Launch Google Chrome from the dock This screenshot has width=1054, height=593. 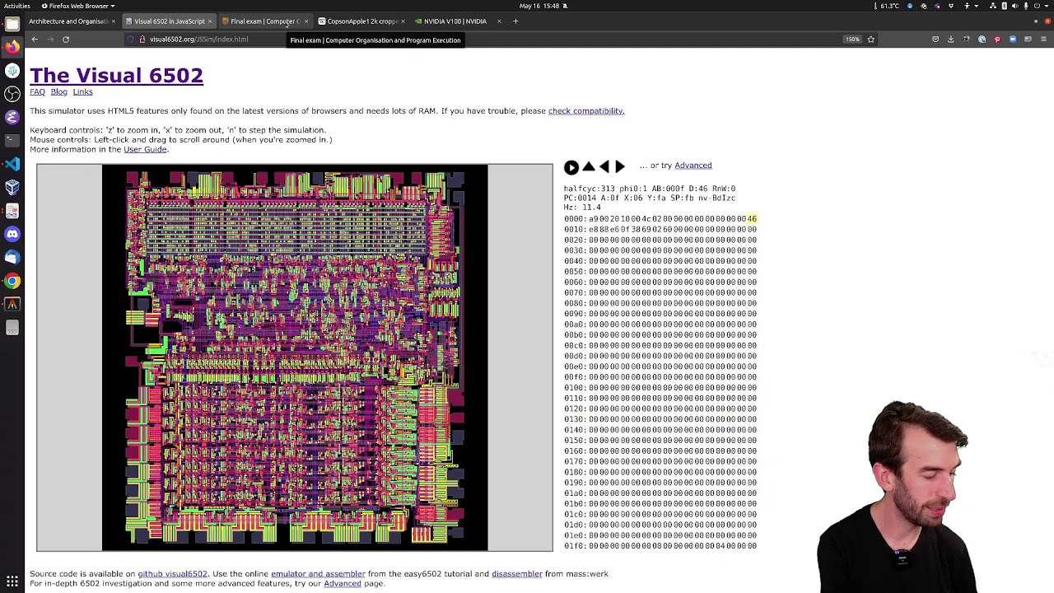pyautogui.click(x=12, y=281)
